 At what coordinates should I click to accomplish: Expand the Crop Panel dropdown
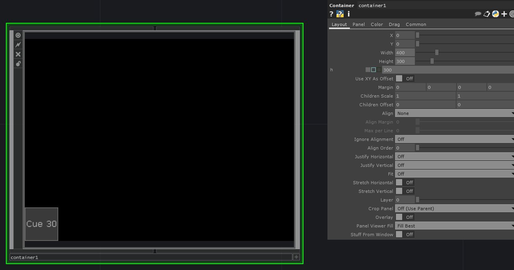pos(454,209)
